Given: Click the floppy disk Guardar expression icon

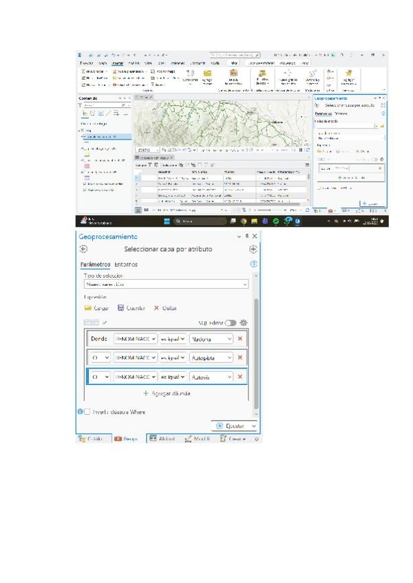Looking at the screenshot, I should [120, 308].
